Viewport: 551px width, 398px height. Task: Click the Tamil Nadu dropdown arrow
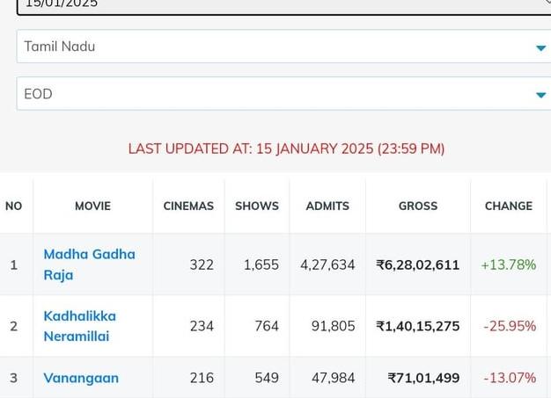(x=540, y=47)
